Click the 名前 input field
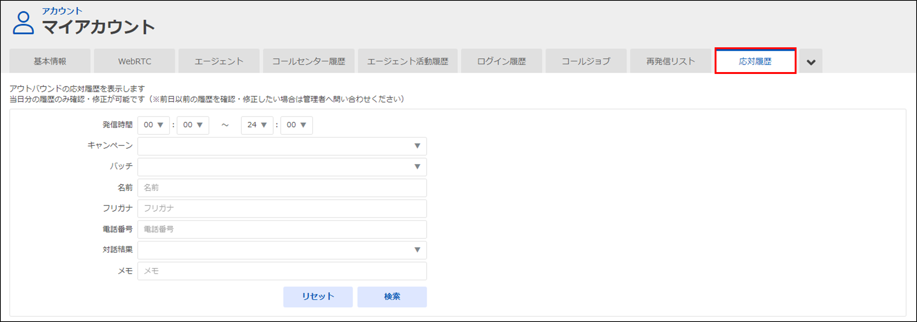The height and width of the screenshot is (322, 917). click(282, 188)
